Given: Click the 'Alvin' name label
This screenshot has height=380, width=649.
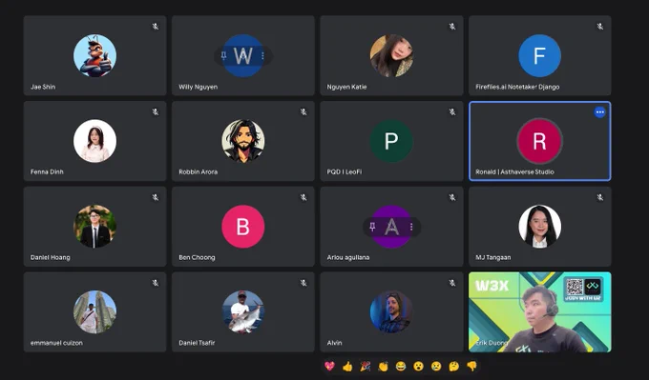Looking at the screenshot, I should pos(334,343).
